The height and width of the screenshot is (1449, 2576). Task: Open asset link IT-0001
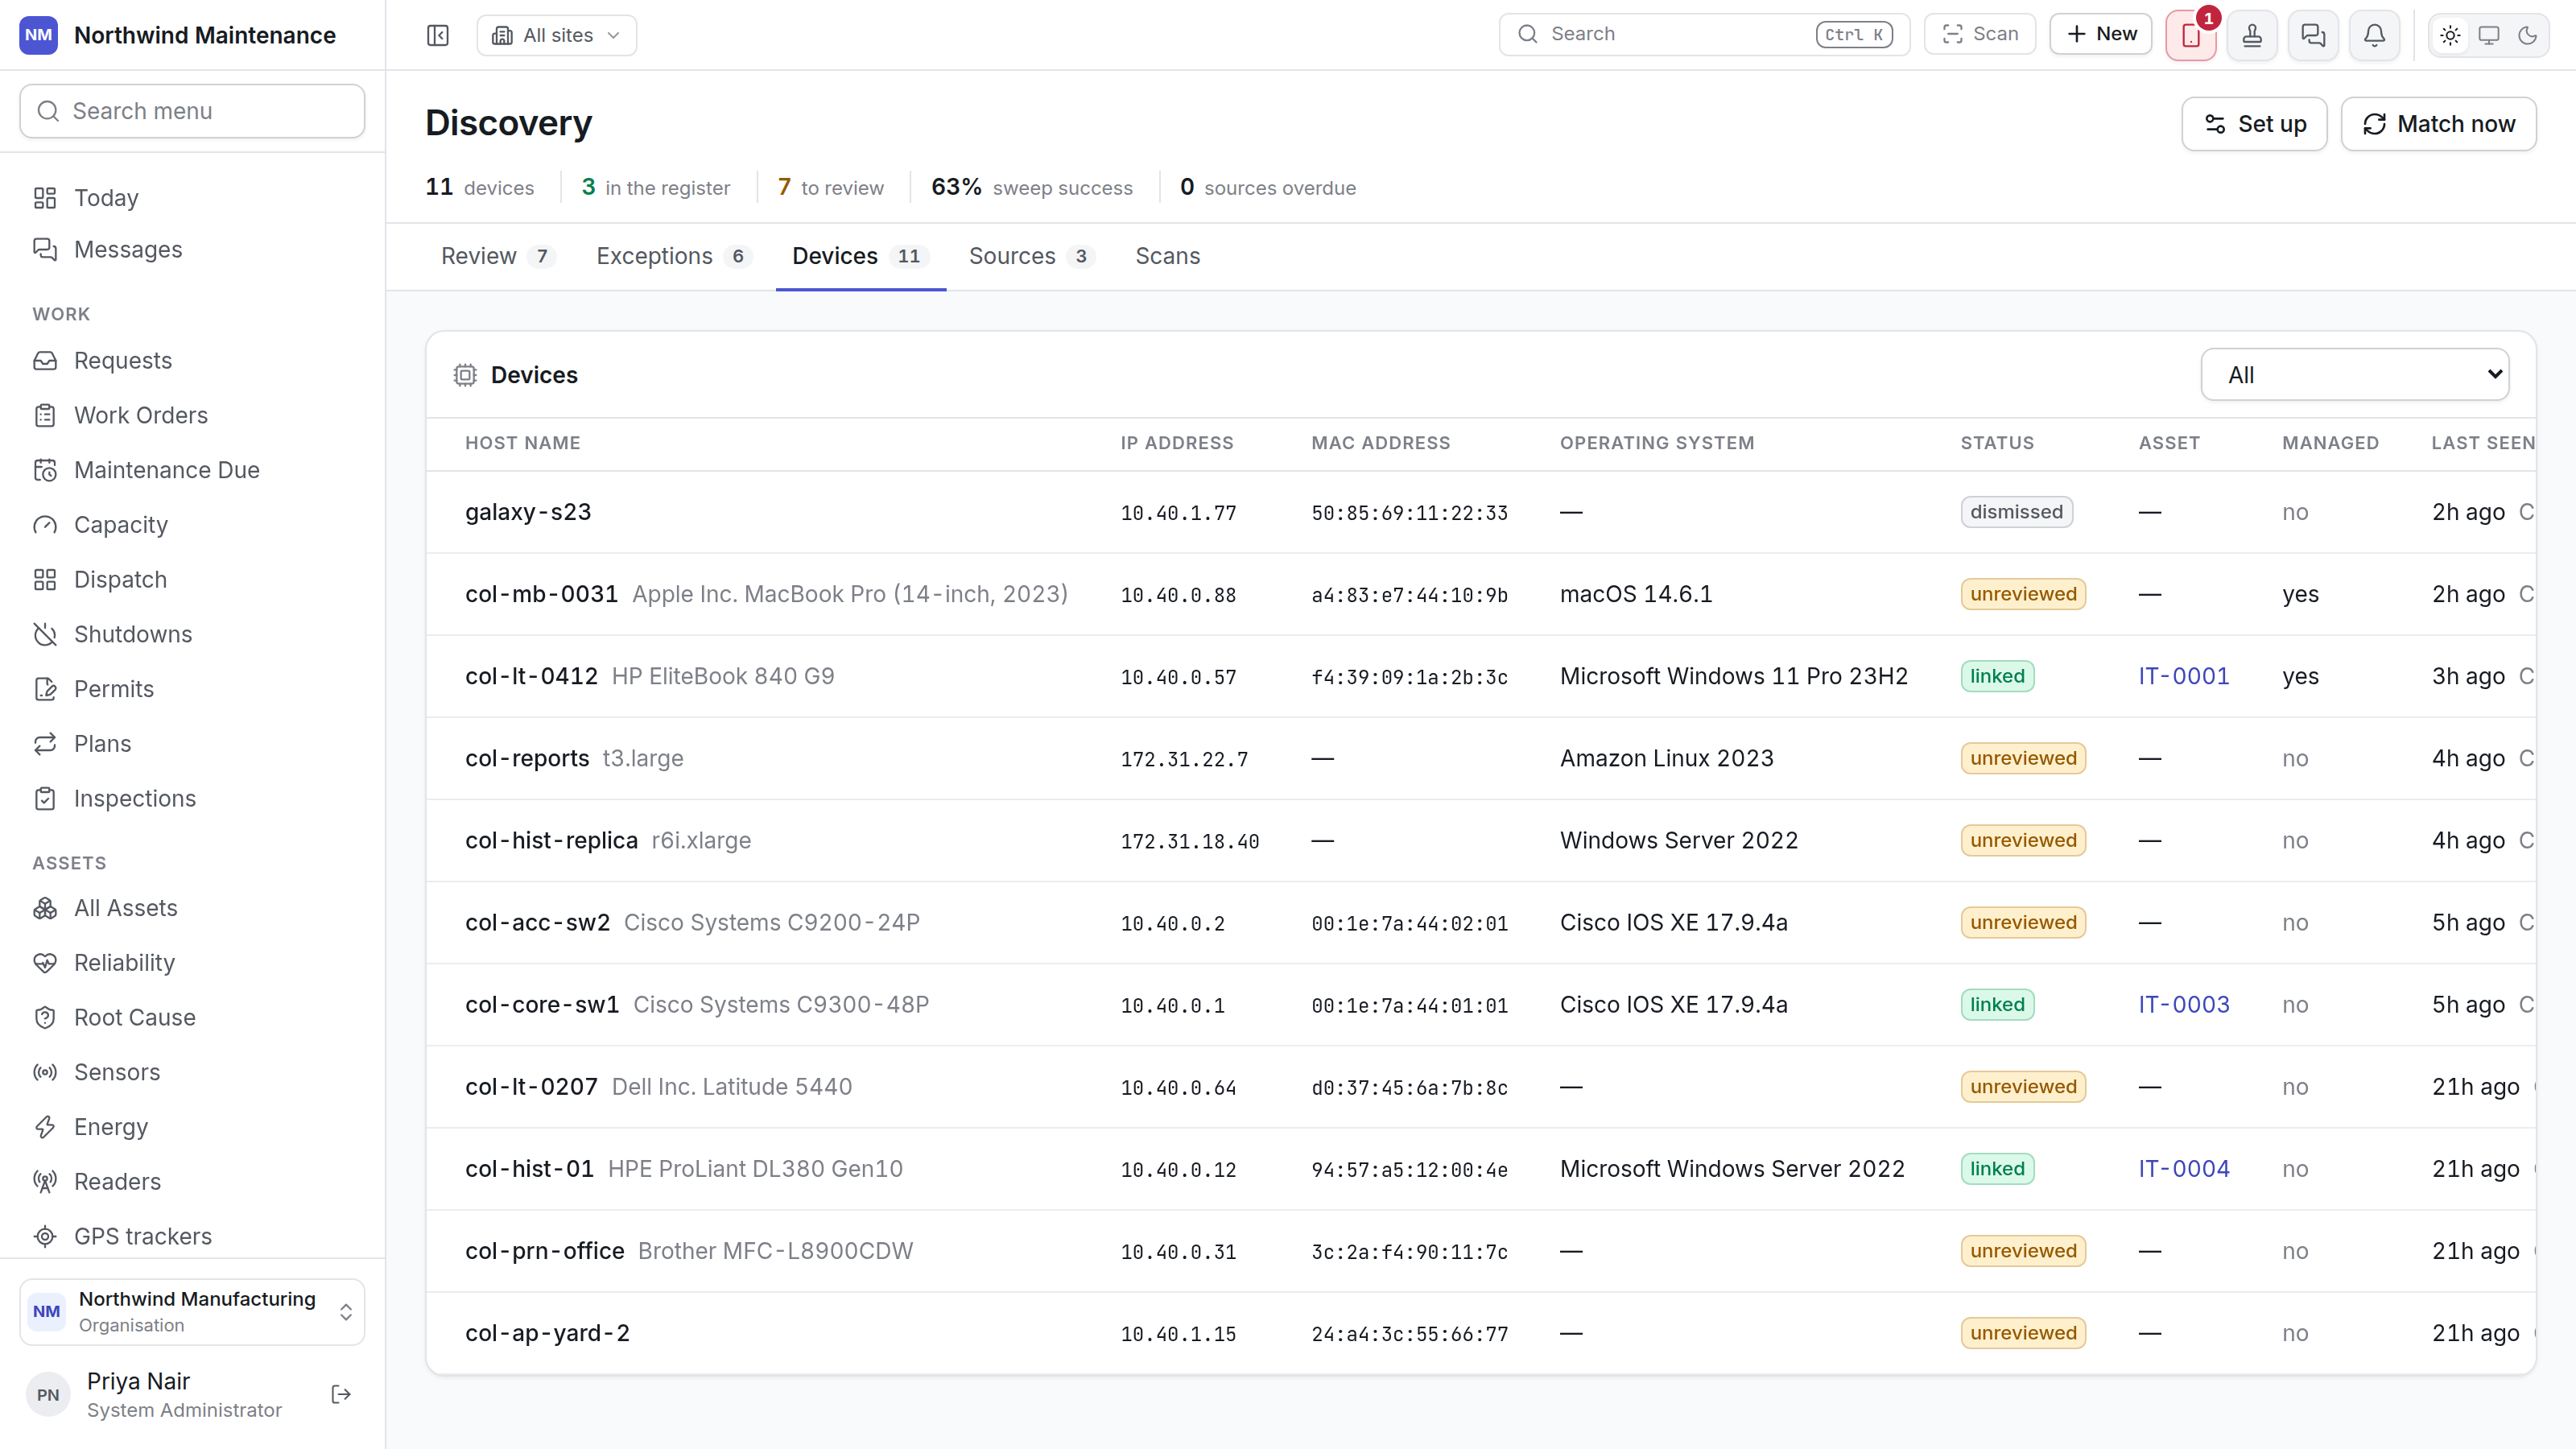click(2184, 676)
